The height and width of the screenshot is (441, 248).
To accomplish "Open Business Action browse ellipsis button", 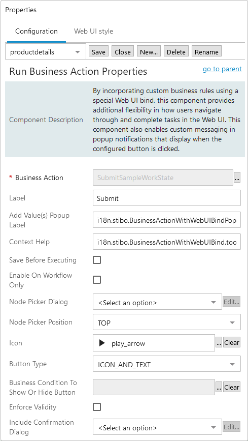I will point(237,178).
